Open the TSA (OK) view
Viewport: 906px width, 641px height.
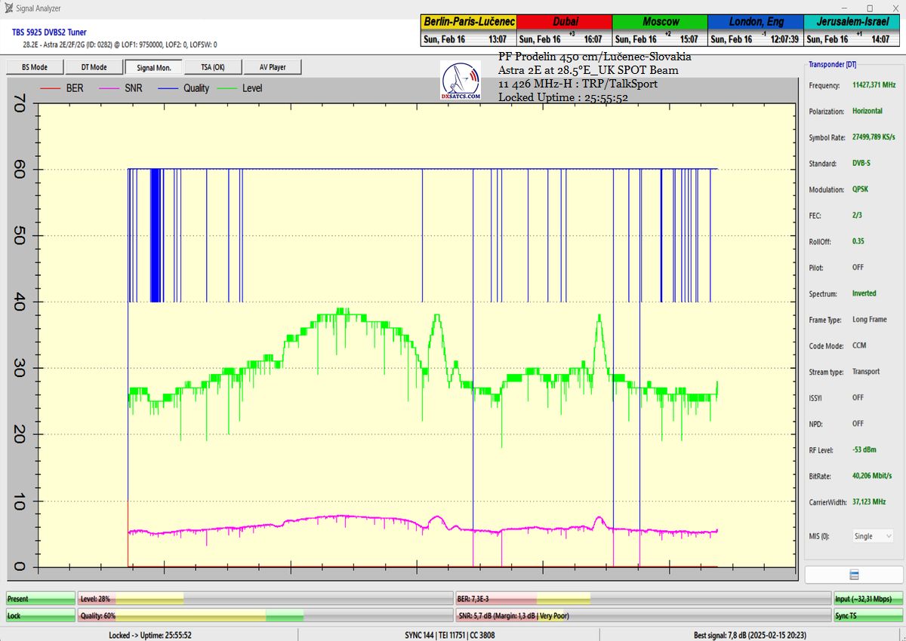pos(213,67)
